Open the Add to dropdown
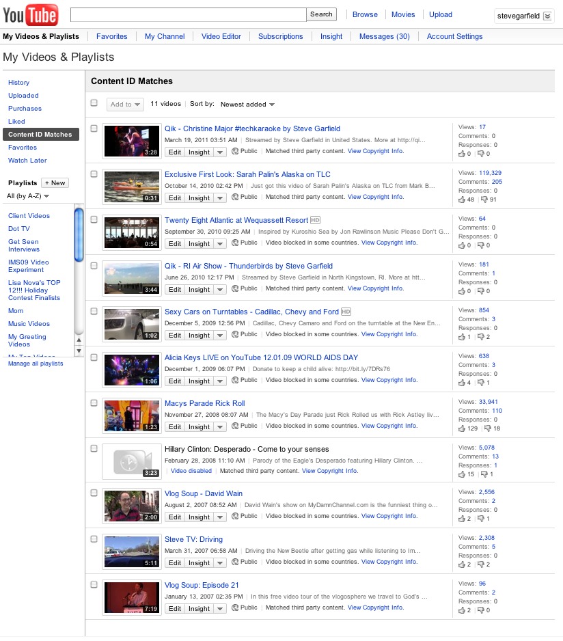 (125, 105)
